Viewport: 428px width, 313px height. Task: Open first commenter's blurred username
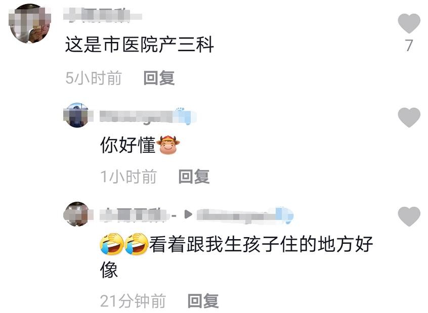pos(103,15)
